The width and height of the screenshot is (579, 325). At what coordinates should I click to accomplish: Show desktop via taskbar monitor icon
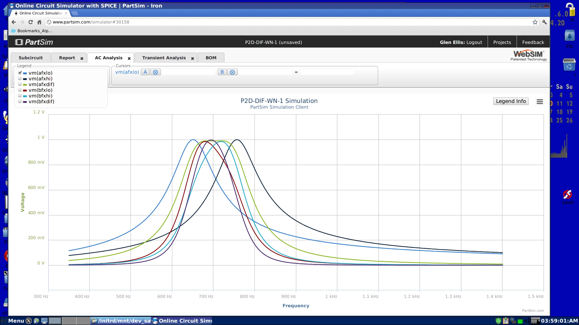[x=44, y=321]
